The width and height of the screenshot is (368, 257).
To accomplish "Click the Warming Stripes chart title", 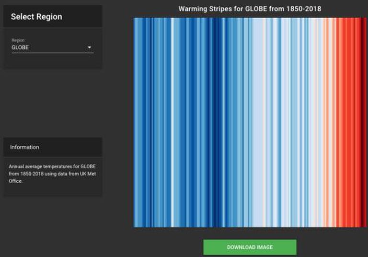I will coord(250,9).
